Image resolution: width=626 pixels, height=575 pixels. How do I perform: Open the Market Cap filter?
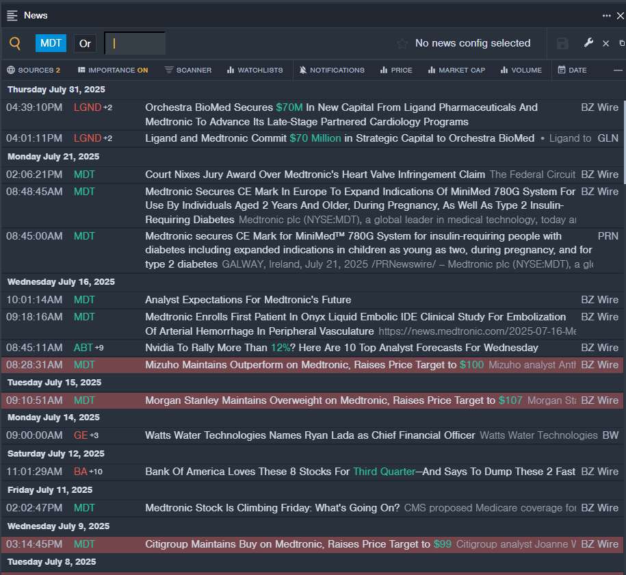[x=456, y=71]
